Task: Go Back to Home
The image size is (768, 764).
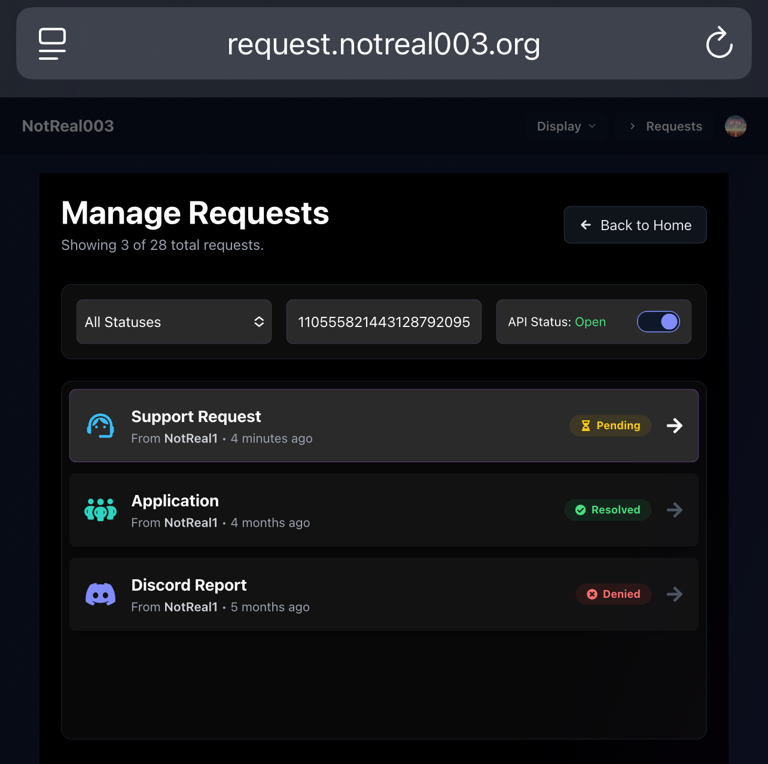Action: [x=635, y=225]
